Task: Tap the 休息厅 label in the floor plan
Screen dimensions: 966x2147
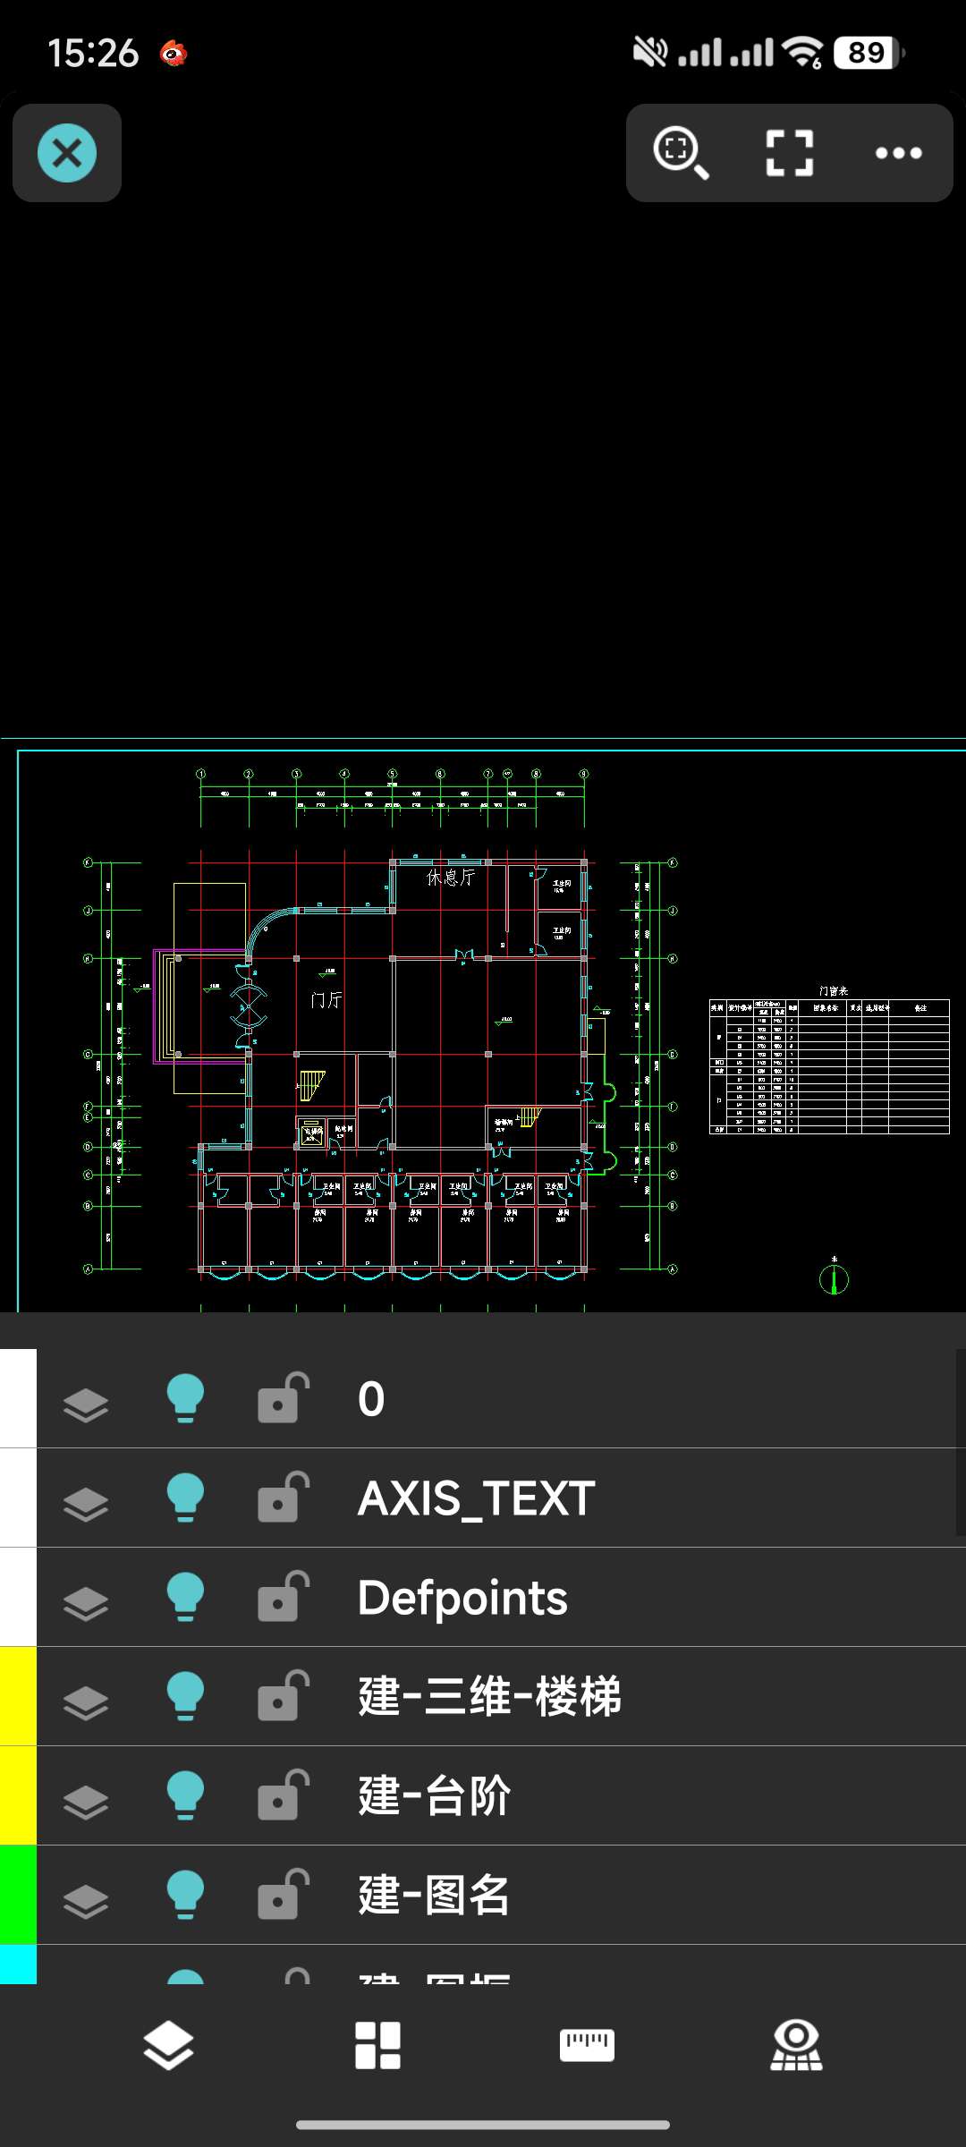Action: (451, 878)
